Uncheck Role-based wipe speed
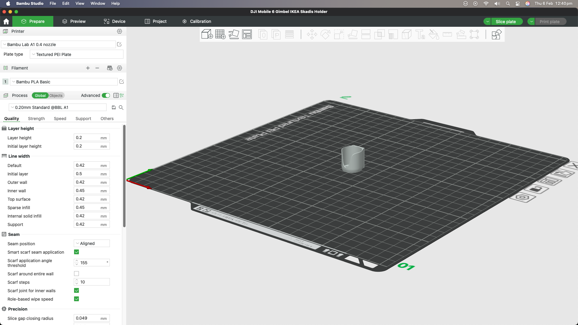Viewport: 578px width, 325px height. [76, 299]
